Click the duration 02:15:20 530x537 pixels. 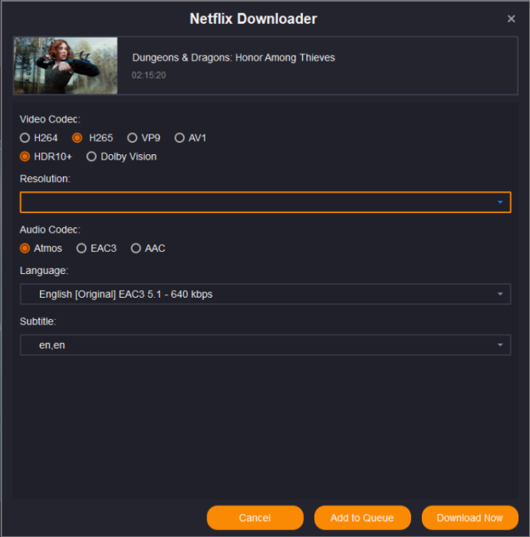[x=149, y=75]
